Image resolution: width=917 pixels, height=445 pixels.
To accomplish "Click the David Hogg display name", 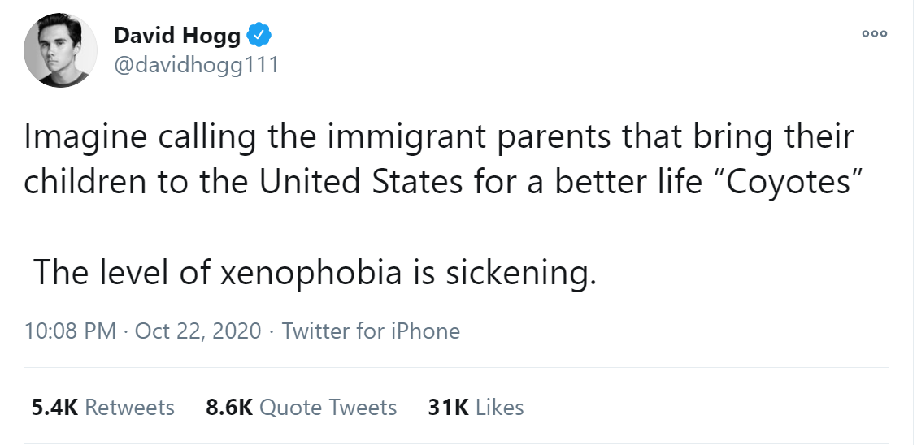I will coord(176,36).
